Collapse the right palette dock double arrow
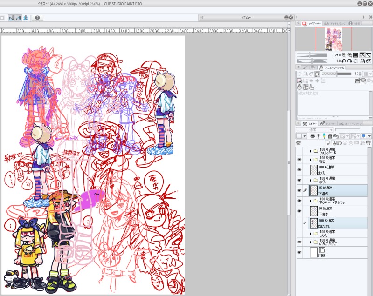The height and width of the screenshot is (296, 373). tap(370, 17)
